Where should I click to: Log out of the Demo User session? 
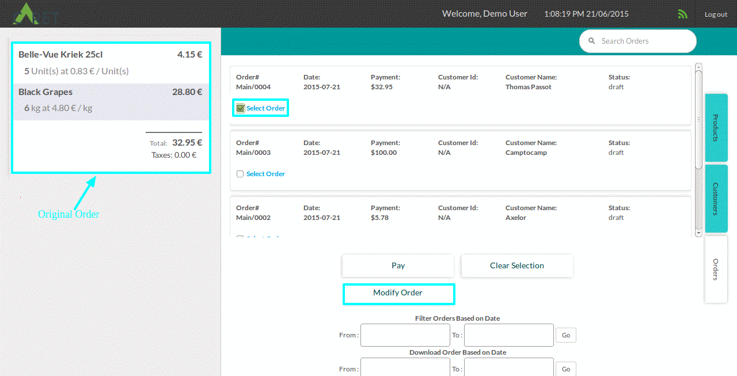716,14
